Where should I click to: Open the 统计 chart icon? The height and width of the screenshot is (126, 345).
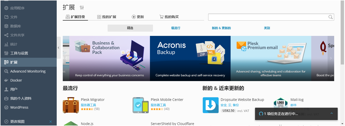[6, 44]
